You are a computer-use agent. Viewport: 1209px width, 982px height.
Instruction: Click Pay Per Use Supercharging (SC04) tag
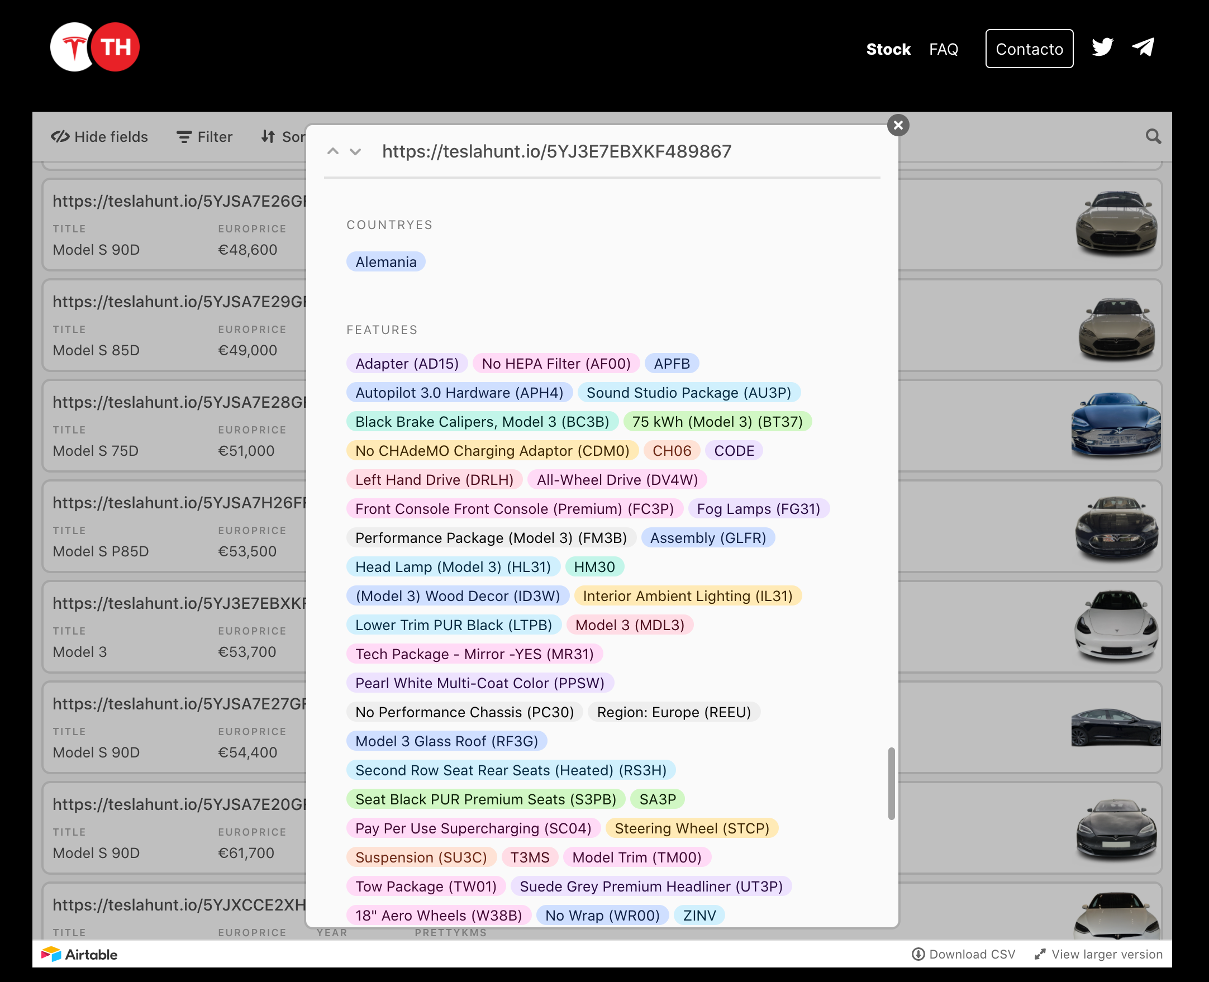(x=473, y=828)
